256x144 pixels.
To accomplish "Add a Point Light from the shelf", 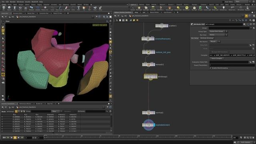I will pos(139,8).
